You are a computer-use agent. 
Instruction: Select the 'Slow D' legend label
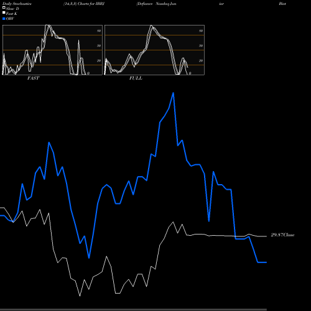coord(12,9)
